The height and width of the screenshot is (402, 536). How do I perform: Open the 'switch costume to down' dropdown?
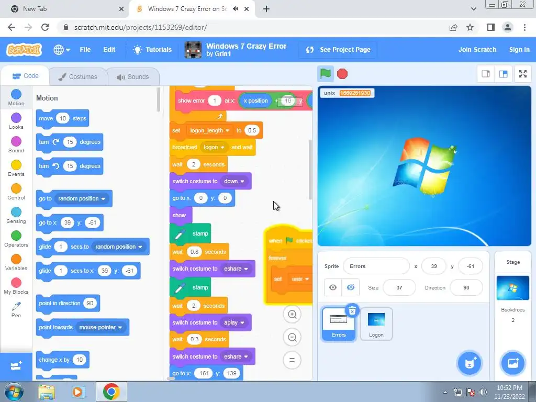234,181
